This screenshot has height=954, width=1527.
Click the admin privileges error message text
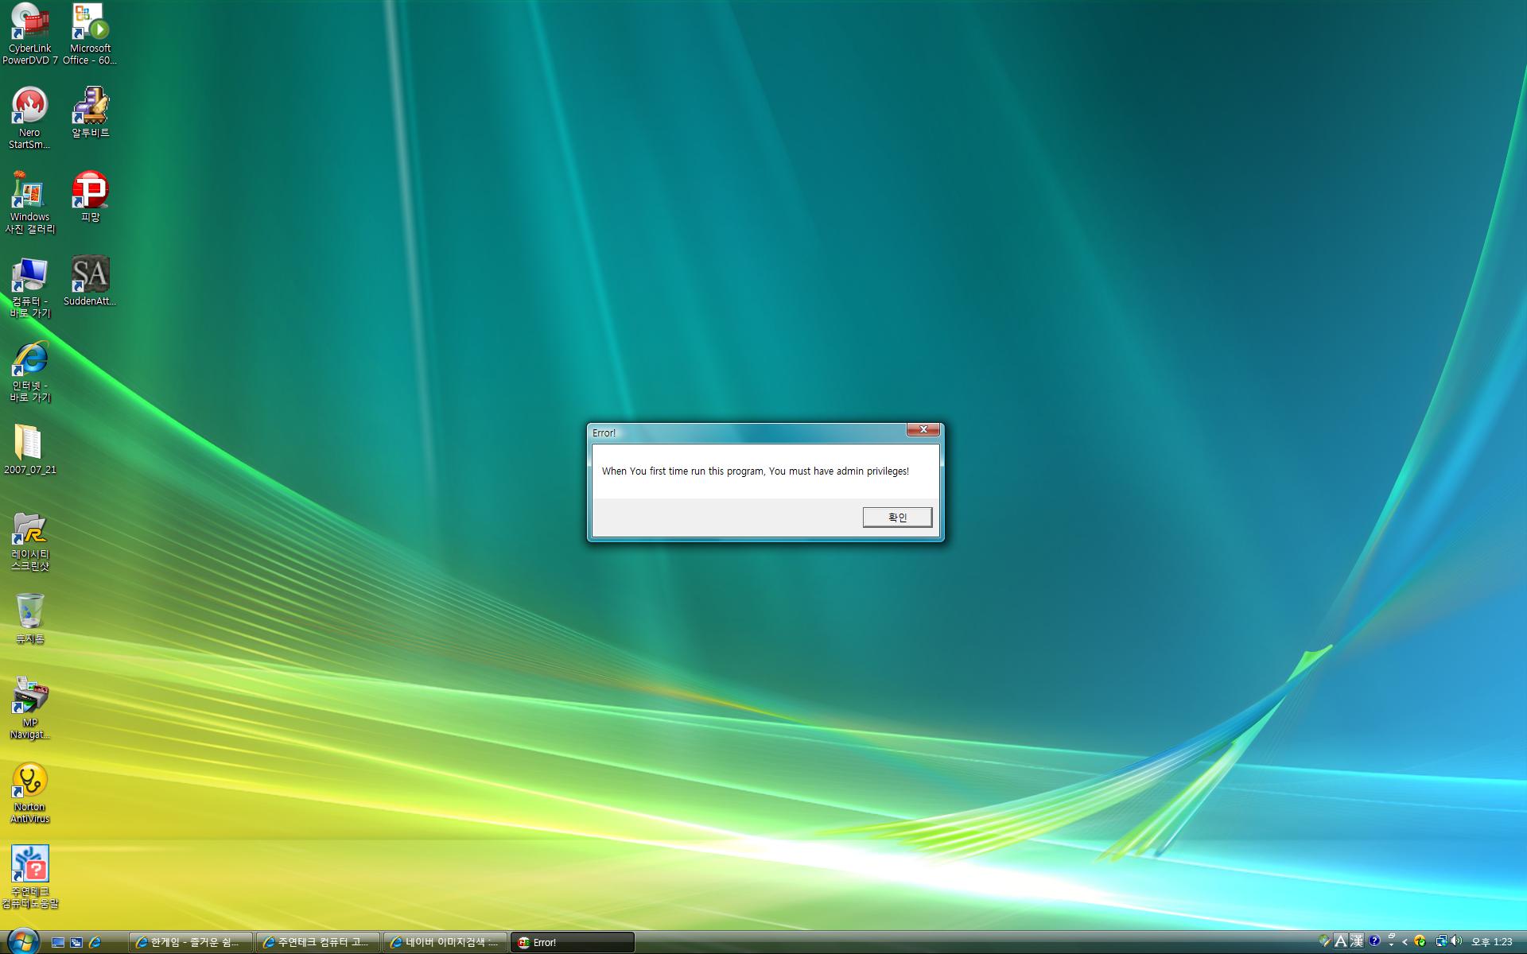pyautogui.click(x=755, y=471)
